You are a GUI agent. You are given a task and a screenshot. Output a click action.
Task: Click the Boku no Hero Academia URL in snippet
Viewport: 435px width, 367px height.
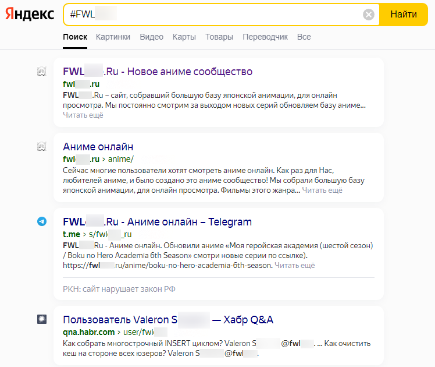tap(167, 265)
